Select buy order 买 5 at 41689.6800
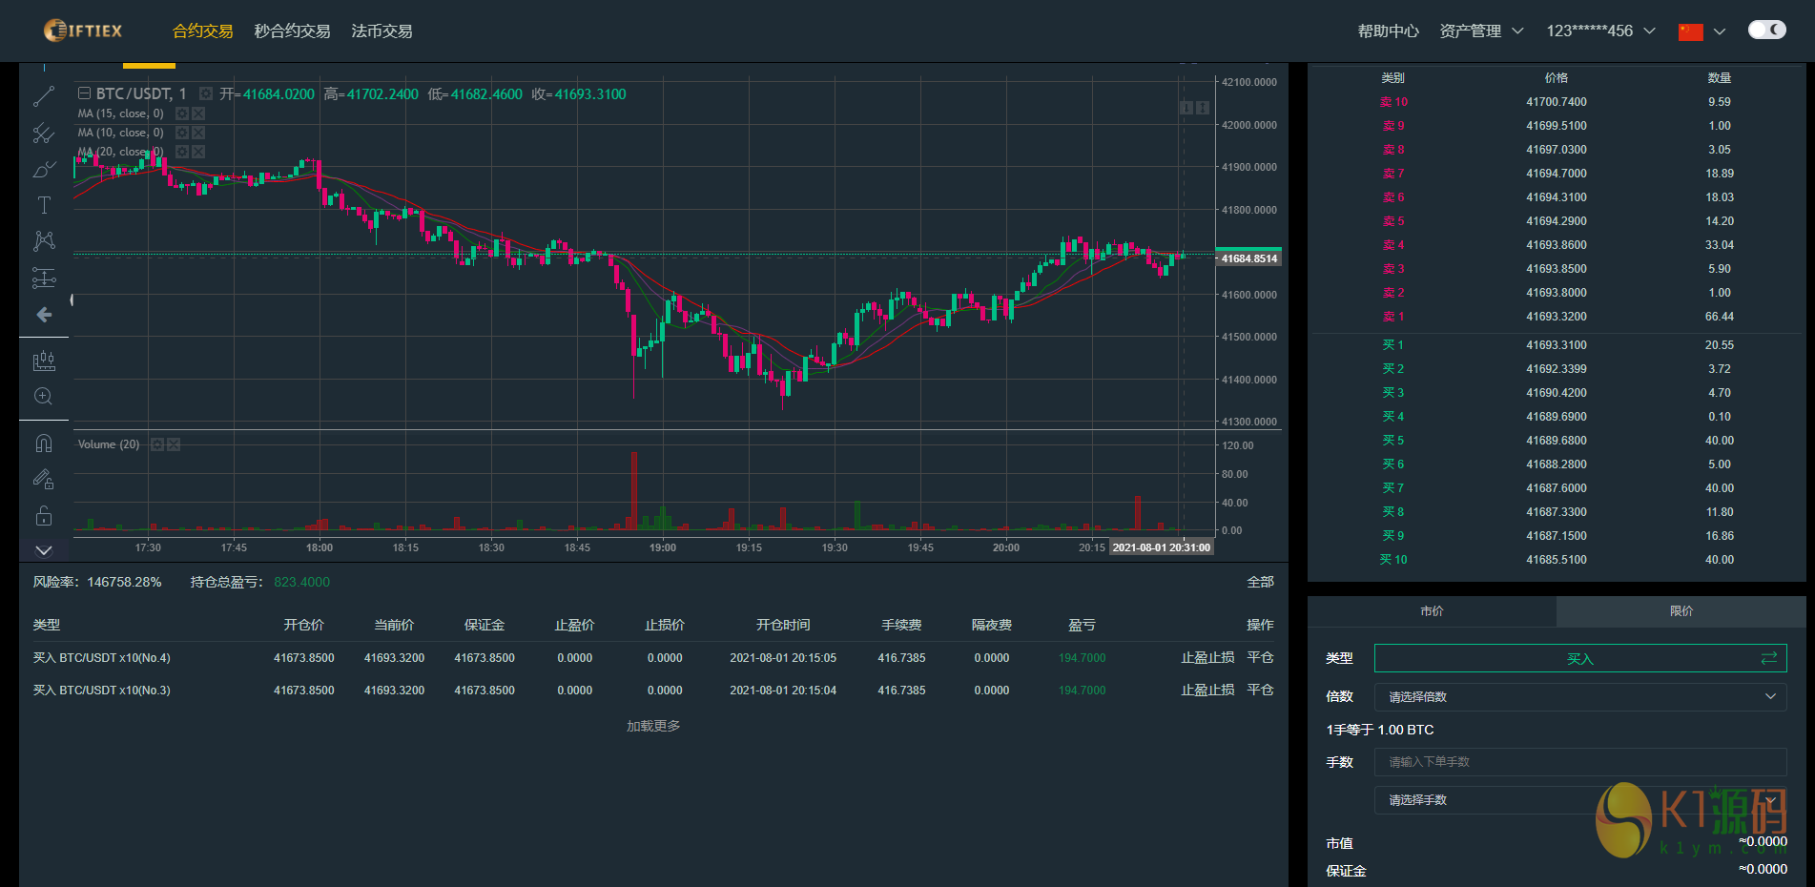1815x887 pixels. pos(1557,441)
